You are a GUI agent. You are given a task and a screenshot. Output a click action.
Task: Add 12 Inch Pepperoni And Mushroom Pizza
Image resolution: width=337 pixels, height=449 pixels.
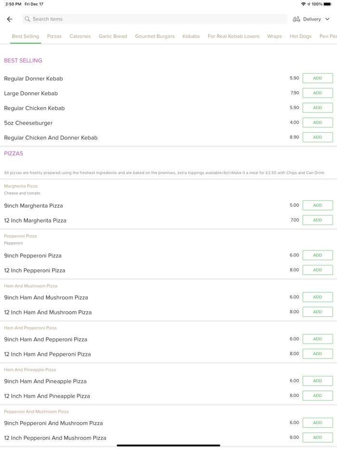coord(317,437)
